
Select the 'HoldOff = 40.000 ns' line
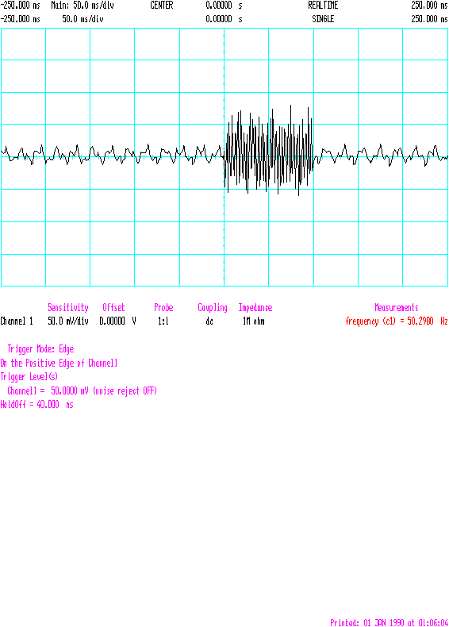click(36, 404)
